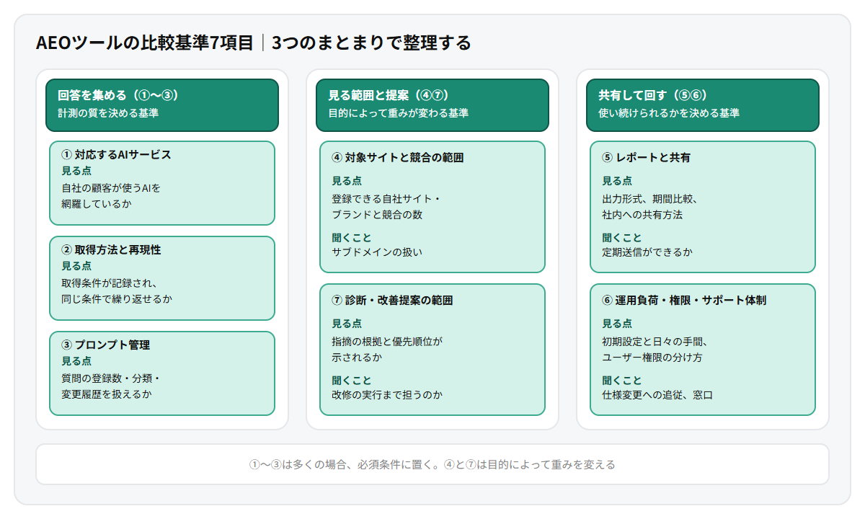The height and width of the screenshot is (519, 865).
Task: Click the text 'ブランドと競合の数'
Action: click(377, 214)
